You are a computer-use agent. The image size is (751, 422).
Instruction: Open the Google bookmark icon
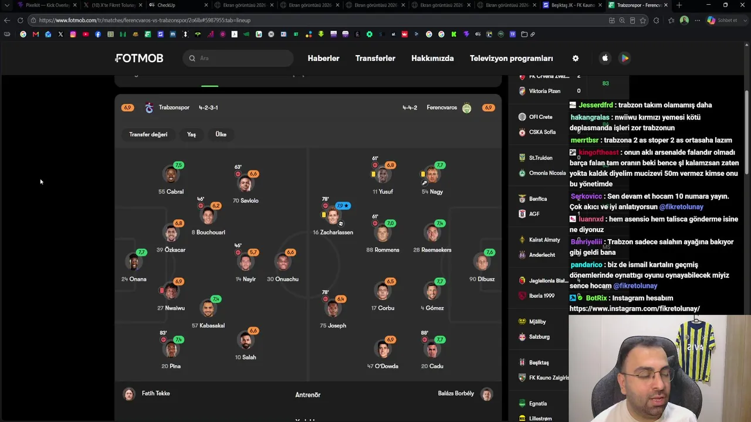point(23,34)
